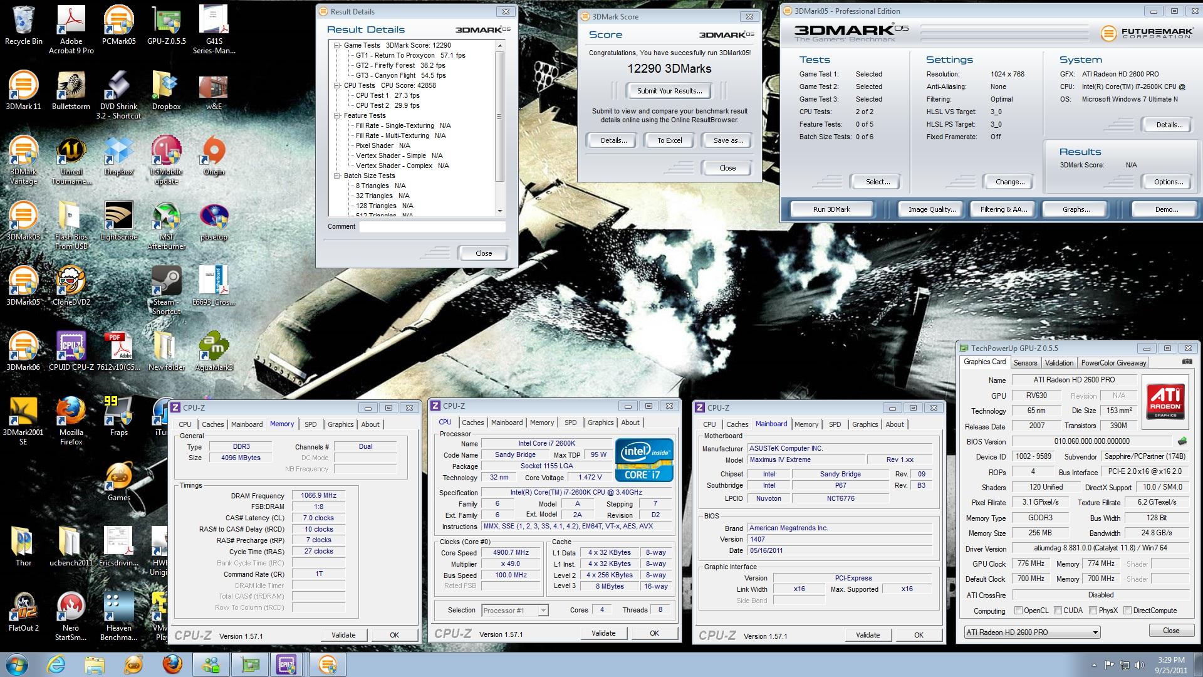1203x677 pixels.
Task: Open LightScribe desktop icon
Action: pos(119,221)
